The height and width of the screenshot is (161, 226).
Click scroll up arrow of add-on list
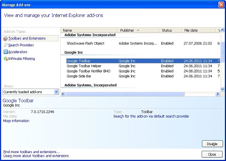click(222, 30)
